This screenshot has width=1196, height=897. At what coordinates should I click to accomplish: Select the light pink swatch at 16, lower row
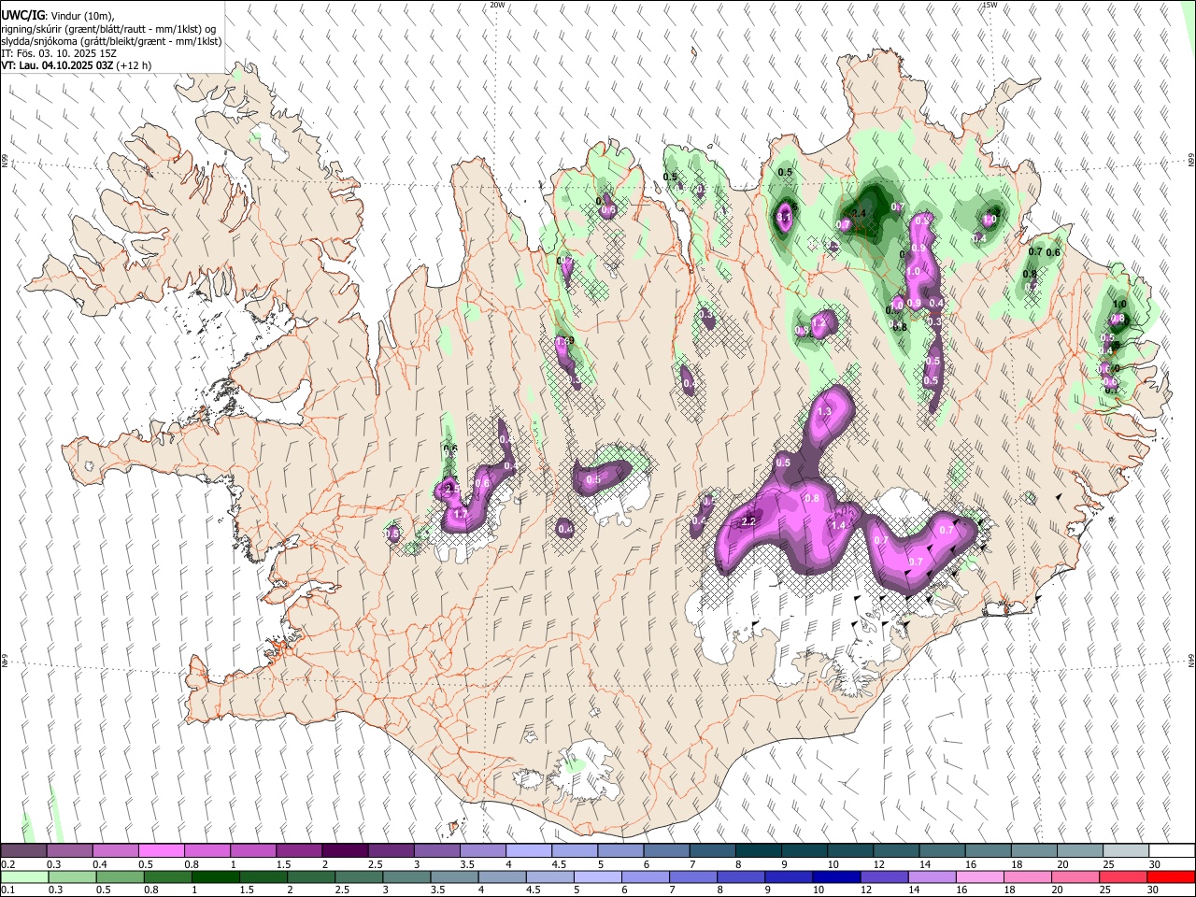(x=979, y=876)
